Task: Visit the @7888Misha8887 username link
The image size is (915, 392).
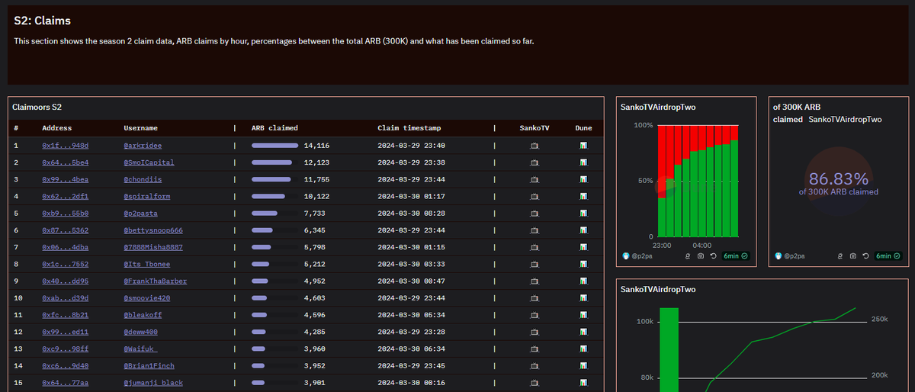Action: [154, 247]
